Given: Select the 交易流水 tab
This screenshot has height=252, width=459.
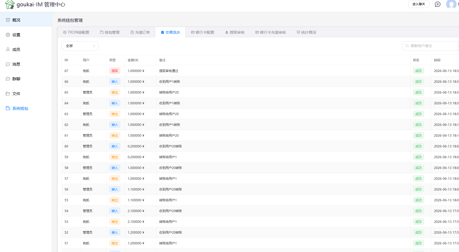Looking at the screenshot, I should coord(170,32).
